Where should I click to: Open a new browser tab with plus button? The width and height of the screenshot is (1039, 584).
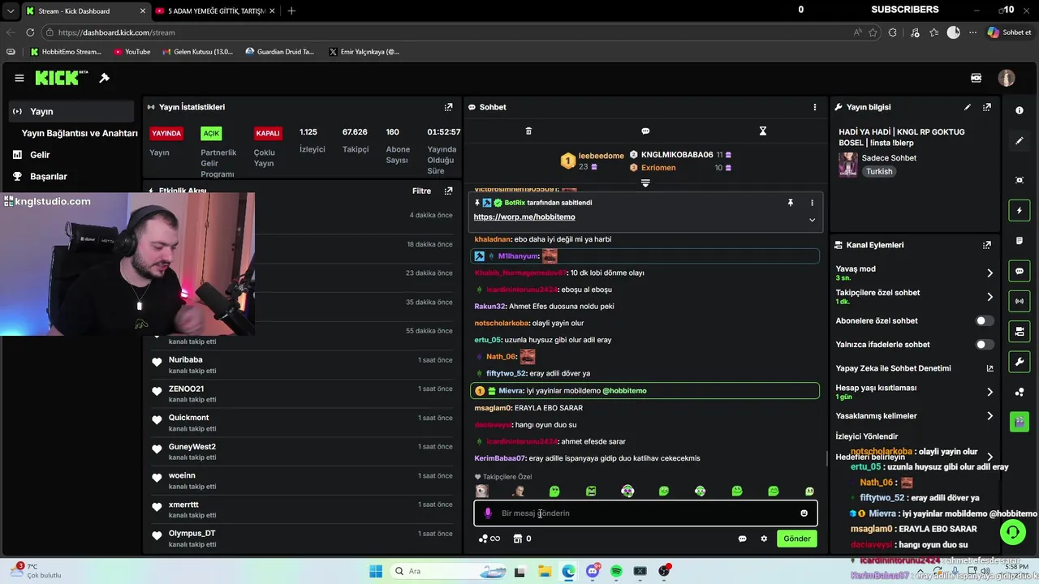coord(291,11)
